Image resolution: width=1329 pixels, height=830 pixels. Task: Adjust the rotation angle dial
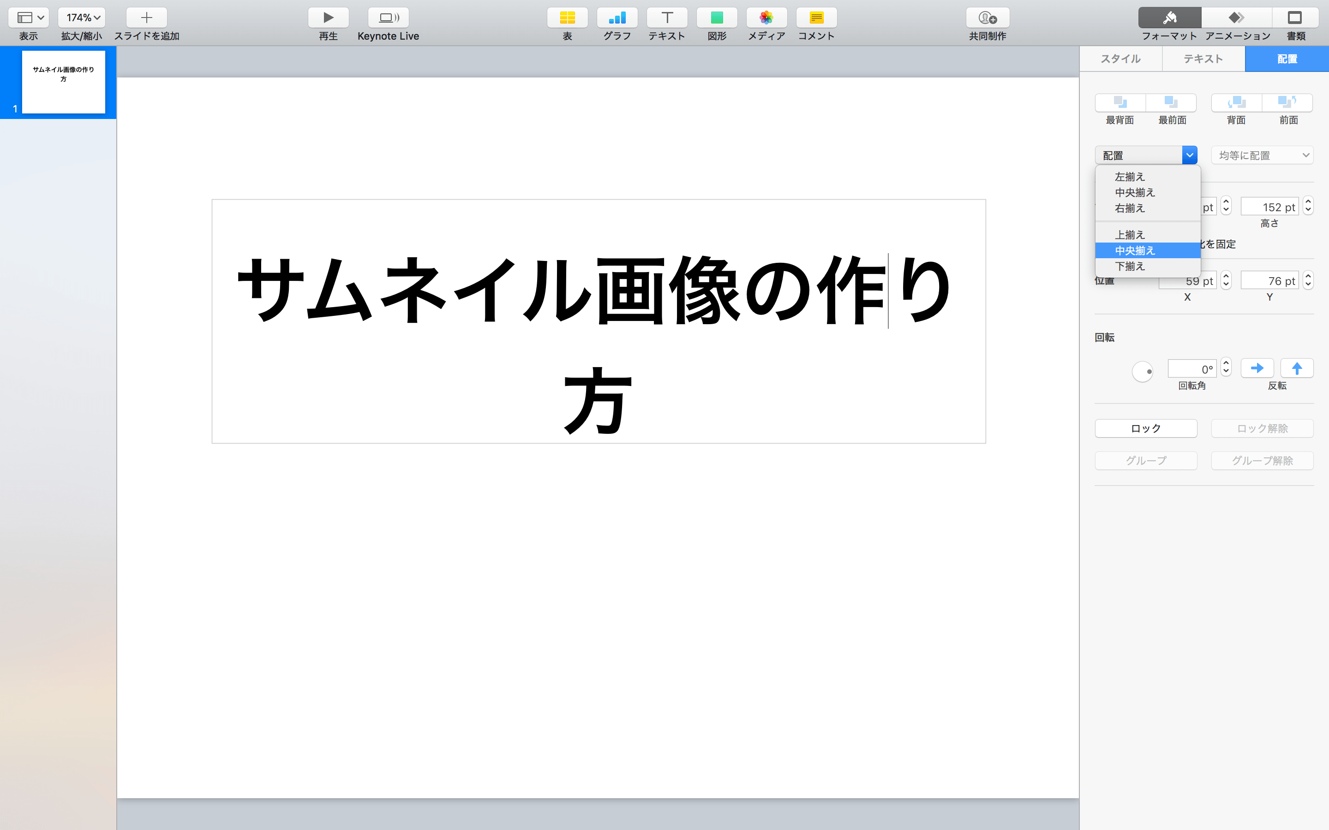pyautogui.click(x=1142, y=372)
